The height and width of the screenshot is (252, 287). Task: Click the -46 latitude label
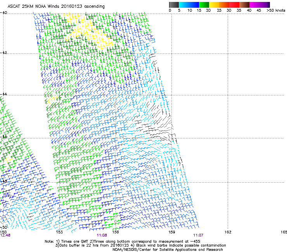[3, 137]
